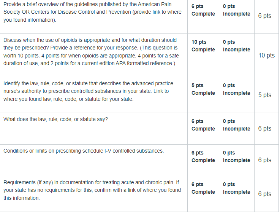Click the opioid duration criterion description

coord(91,52)
